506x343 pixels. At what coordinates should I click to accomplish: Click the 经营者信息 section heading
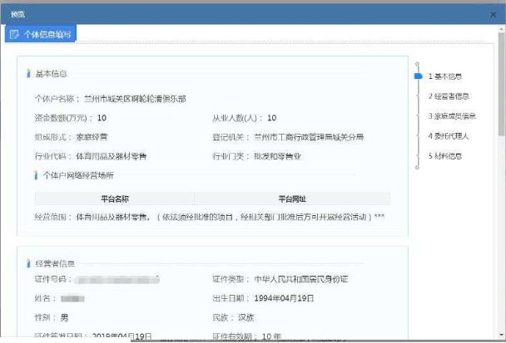[x=55, y=263]
